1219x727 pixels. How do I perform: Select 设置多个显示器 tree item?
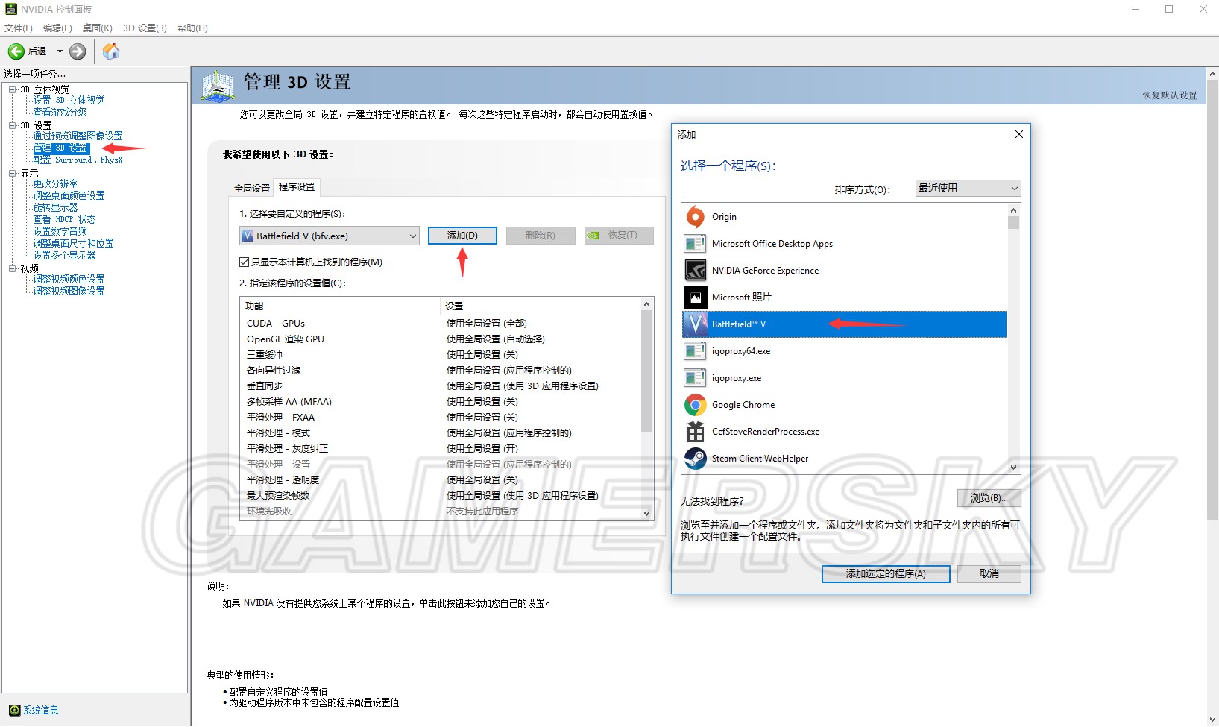(64, 255)
